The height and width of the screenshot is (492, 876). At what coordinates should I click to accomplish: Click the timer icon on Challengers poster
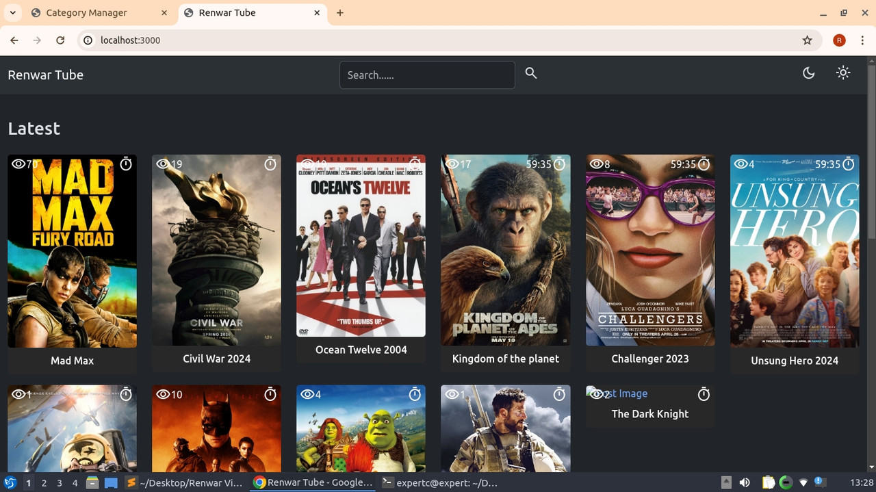[x=704, y=164]
